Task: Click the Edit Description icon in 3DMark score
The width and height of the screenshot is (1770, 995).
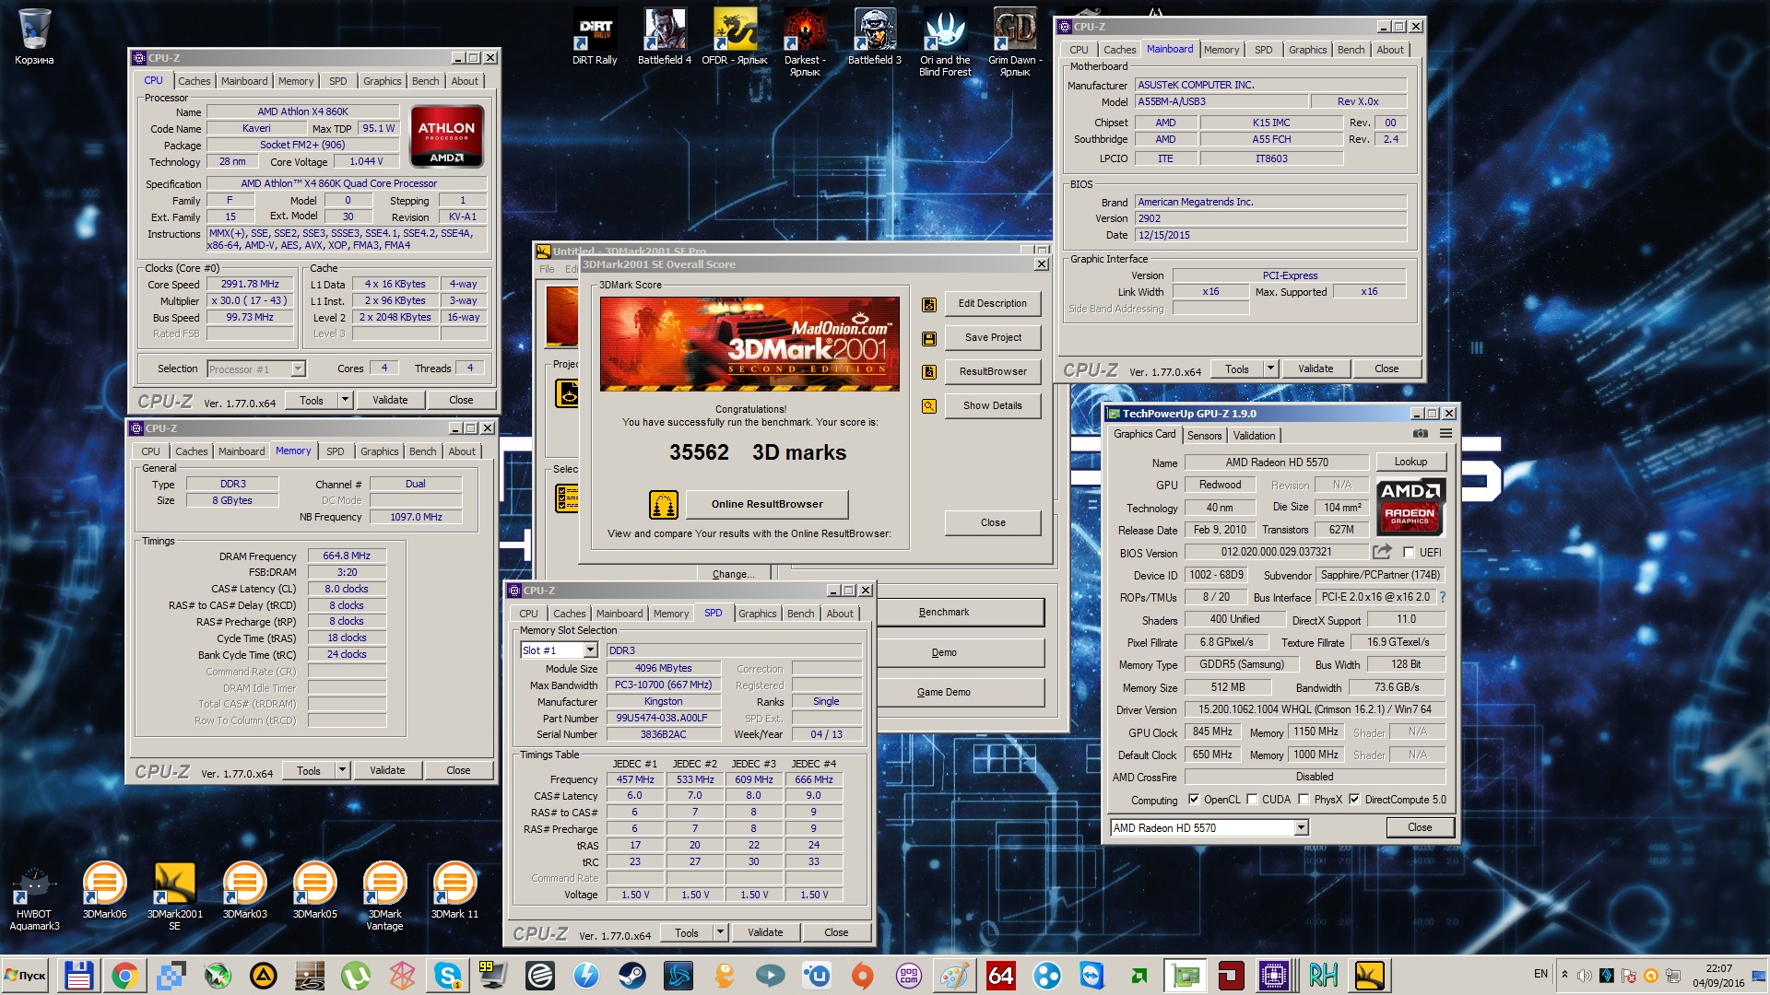Action: (929, 304)
